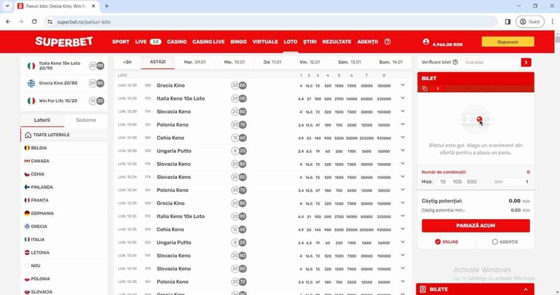Set stake to 500 quick button
Image resolution: width=560 pixels, height=295 pixels.
pos(472,182)
